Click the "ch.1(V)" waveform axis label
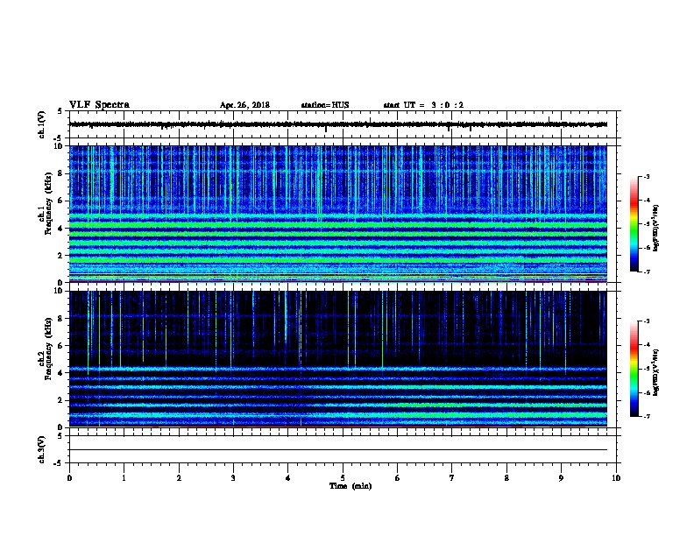 42,124
